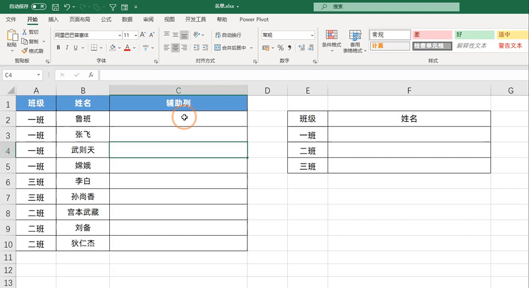
Task: Select all cells with corner triangle
Action: [11, 90]
